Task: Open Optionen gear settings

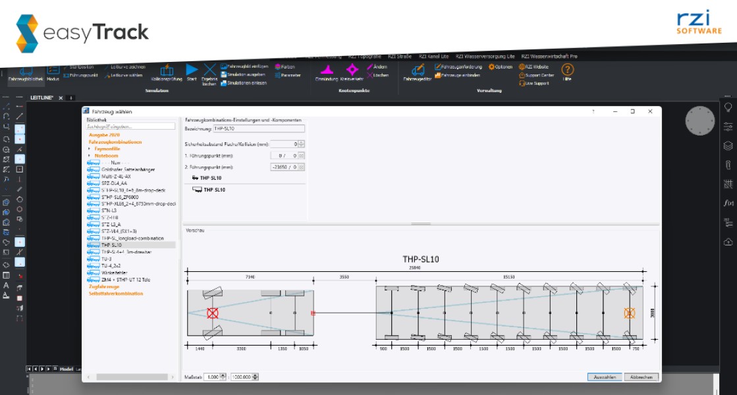Action: pos(501,66)
